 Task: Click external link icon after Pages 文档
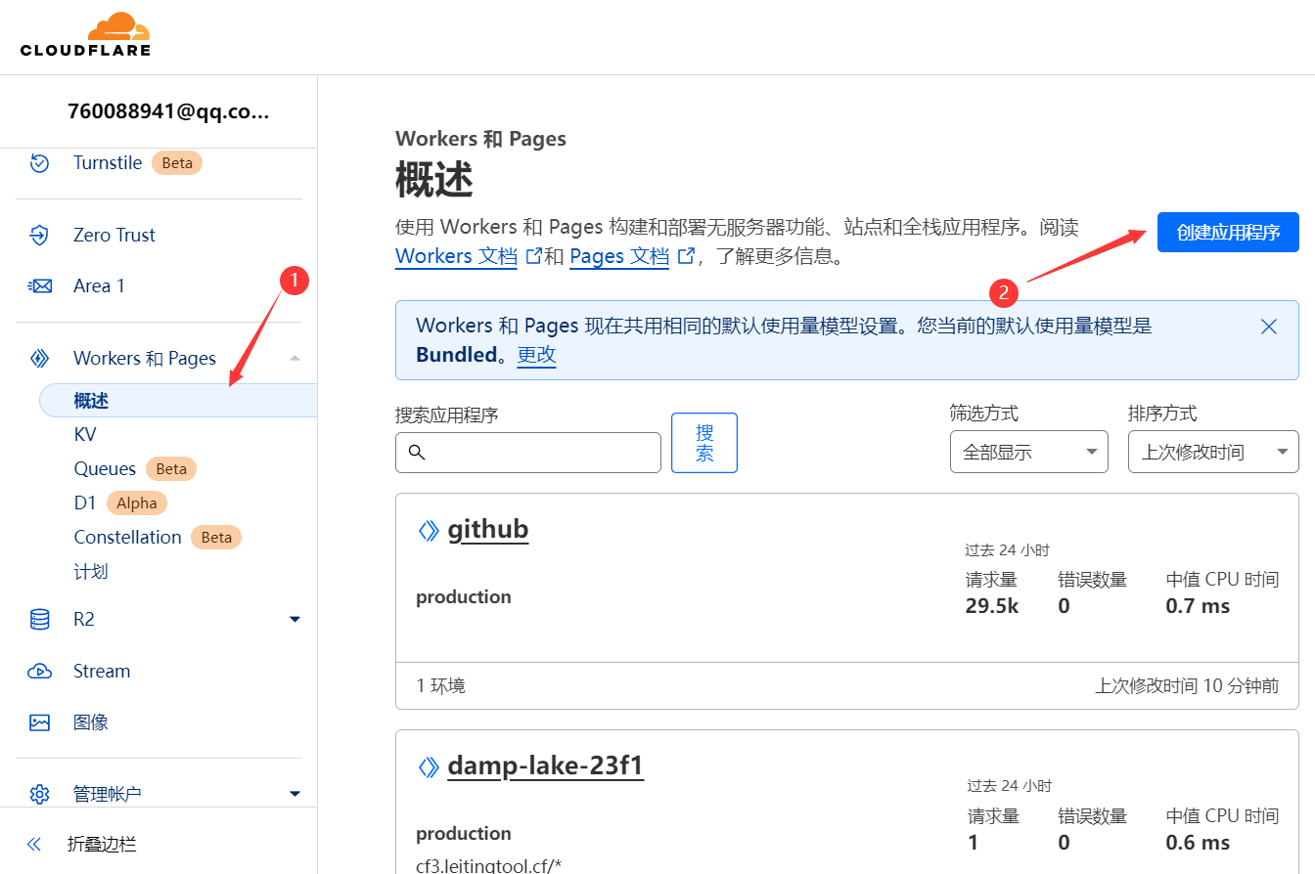[x=687, y=256]
